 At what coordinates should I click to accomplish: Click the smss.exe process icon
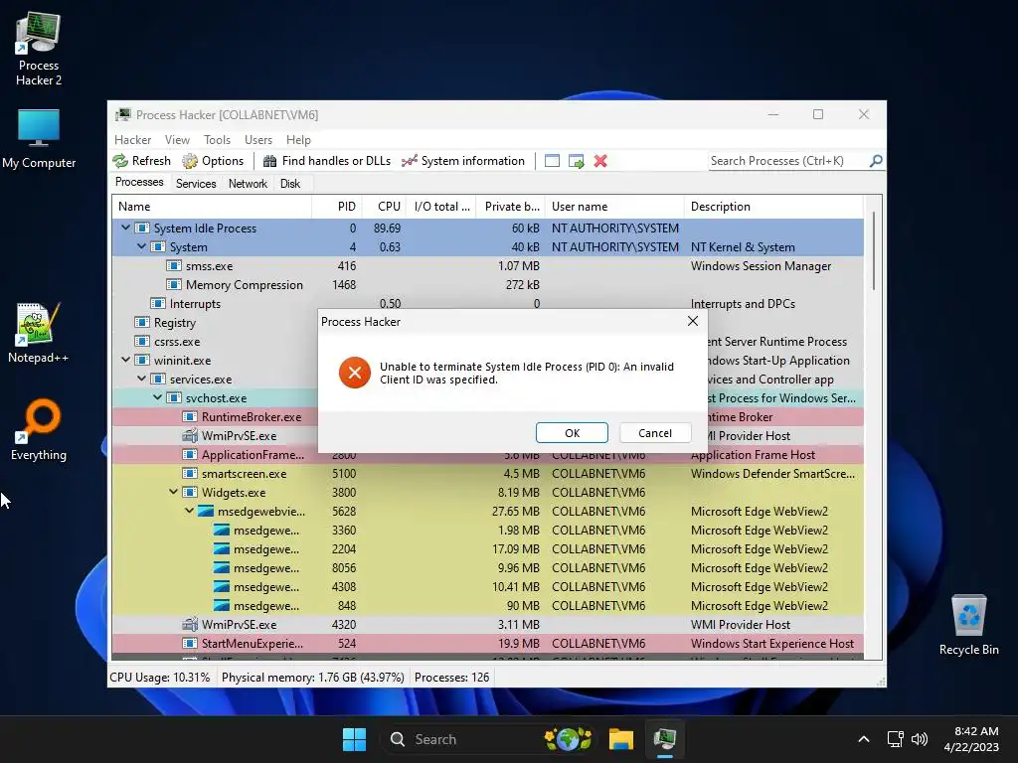(x=173, y=266)
